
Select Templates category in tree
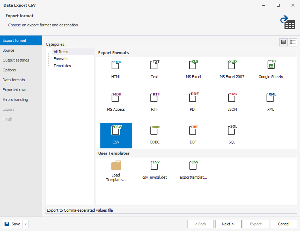tap(62, 66)
